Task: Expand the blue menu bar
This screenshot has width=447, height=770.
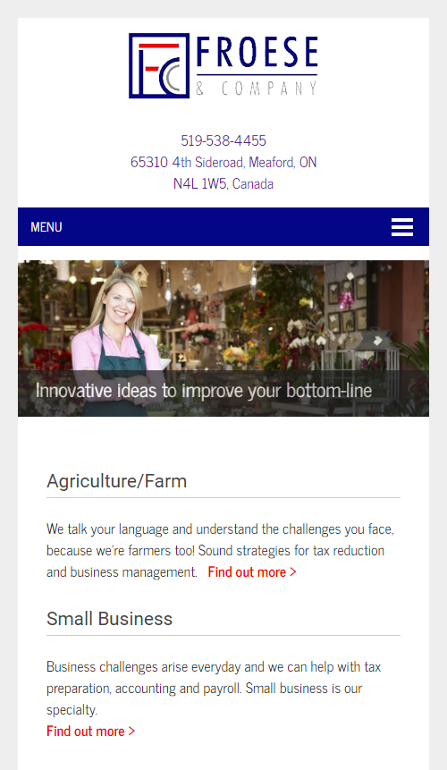Action: point(223,226)
